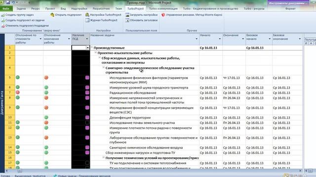This screenshot has width=316, height=177.
Task: Click the Загрузить настройки icon
Action: (127, 15)
